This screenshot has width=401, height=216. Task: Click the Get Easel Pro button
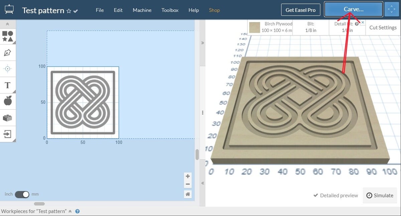point(300,10)
